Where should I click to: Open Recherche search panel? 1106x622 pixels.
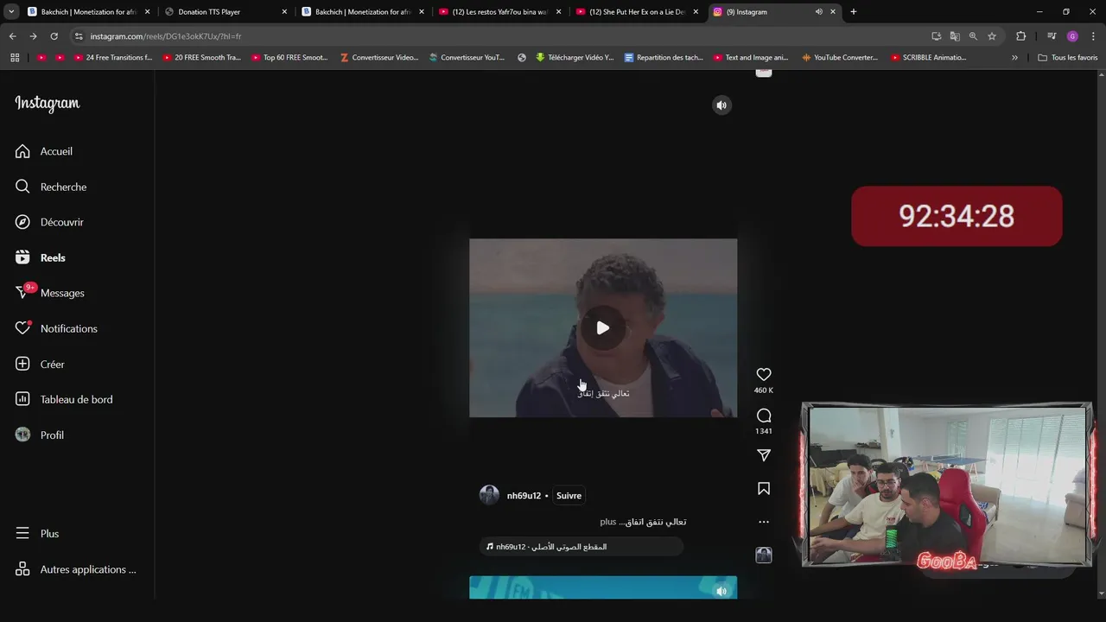click(x=51, y=187)
